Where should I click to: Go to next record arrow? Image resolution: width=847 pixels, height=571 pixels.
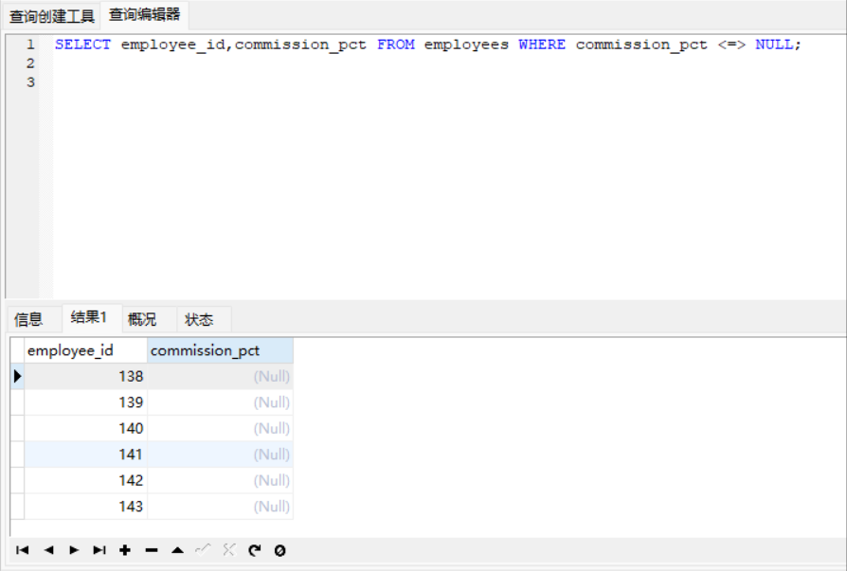click(x=74, y=550)
